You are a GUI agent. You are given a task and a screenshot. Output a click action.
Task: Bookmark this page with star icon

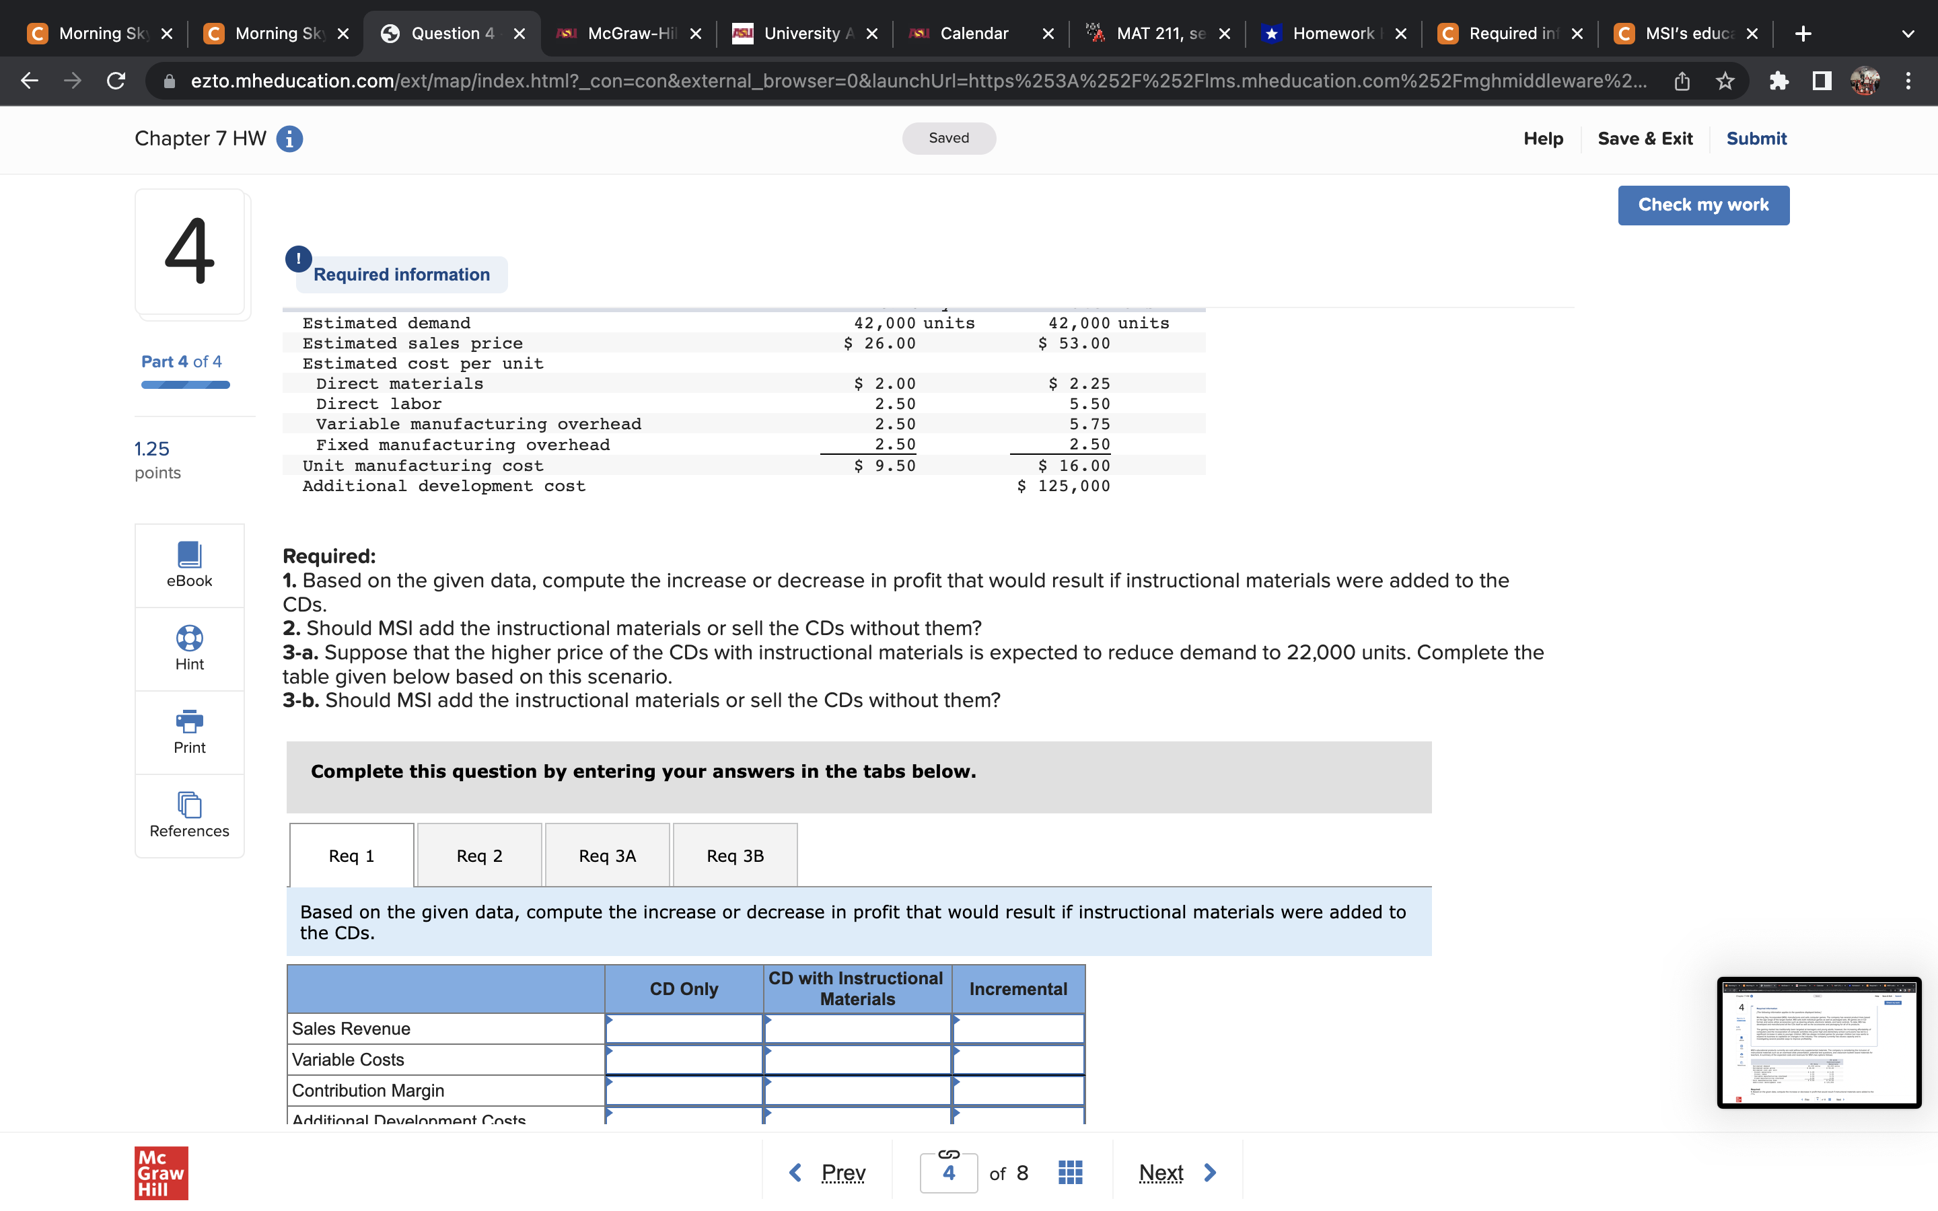1725,81
